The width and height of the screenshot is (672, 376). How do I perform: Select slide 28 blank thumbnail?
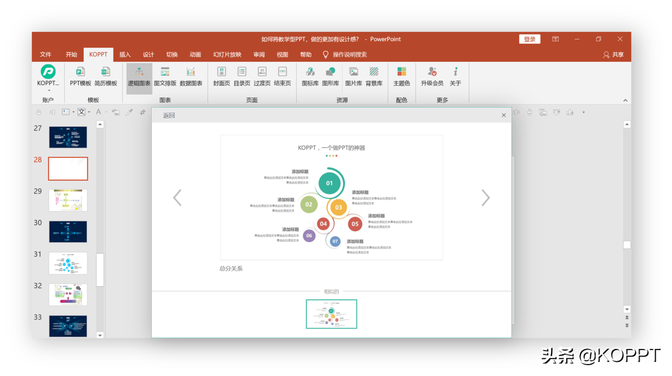[x=68, y=168]
